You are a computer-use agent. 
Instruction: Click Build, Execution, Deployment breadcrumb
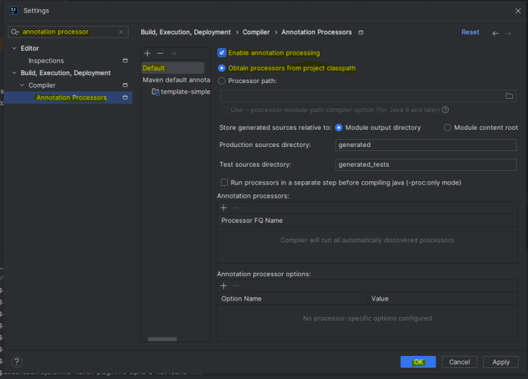click(x=185, y=32)
